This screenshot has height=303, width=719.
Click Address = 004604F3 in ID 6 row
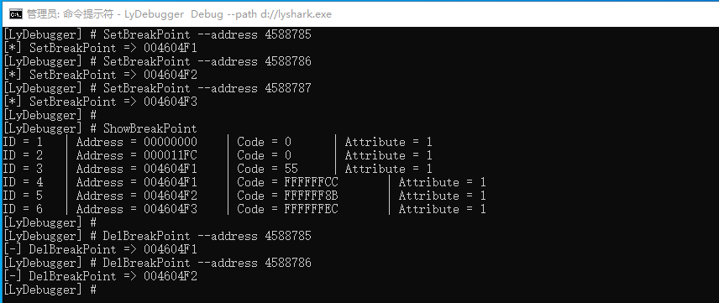137,209
